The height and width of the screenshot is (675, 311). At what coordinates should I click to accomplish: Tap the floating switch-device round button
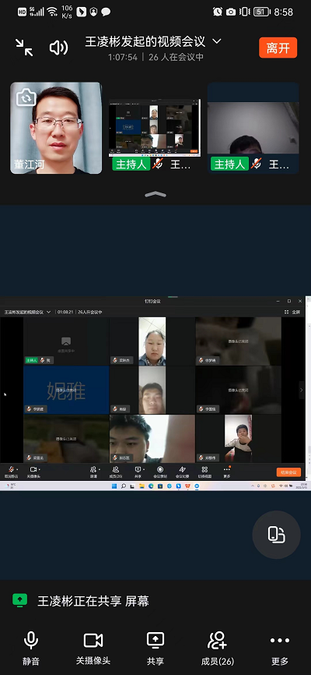pyautogui.click(x=276, y=535)
